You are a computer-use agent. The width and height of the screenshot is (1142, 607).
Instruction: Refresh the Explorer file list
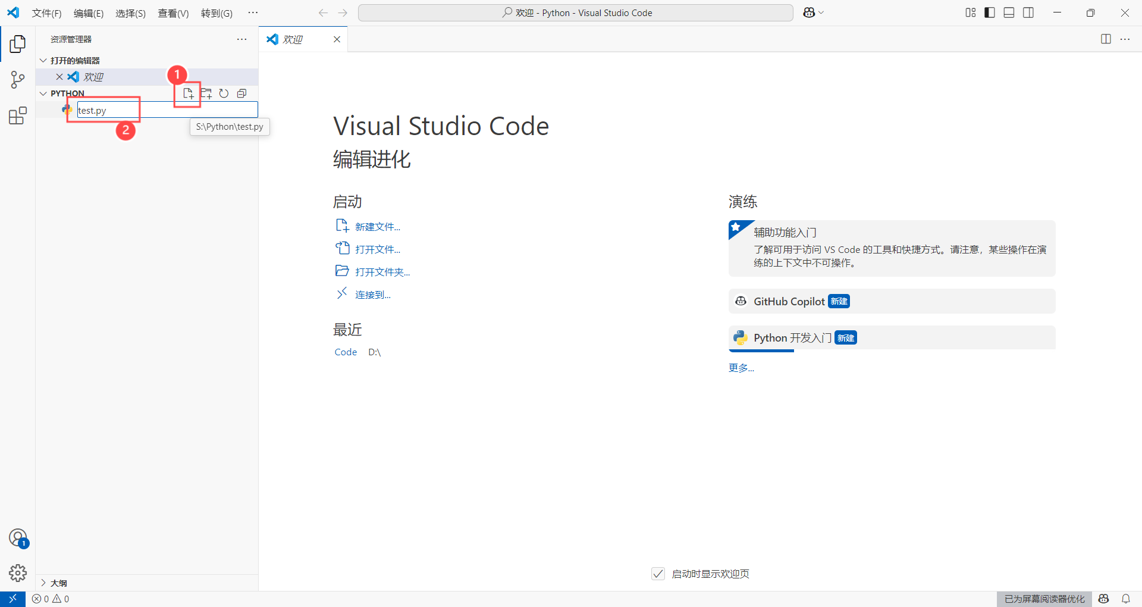(224, 93)
